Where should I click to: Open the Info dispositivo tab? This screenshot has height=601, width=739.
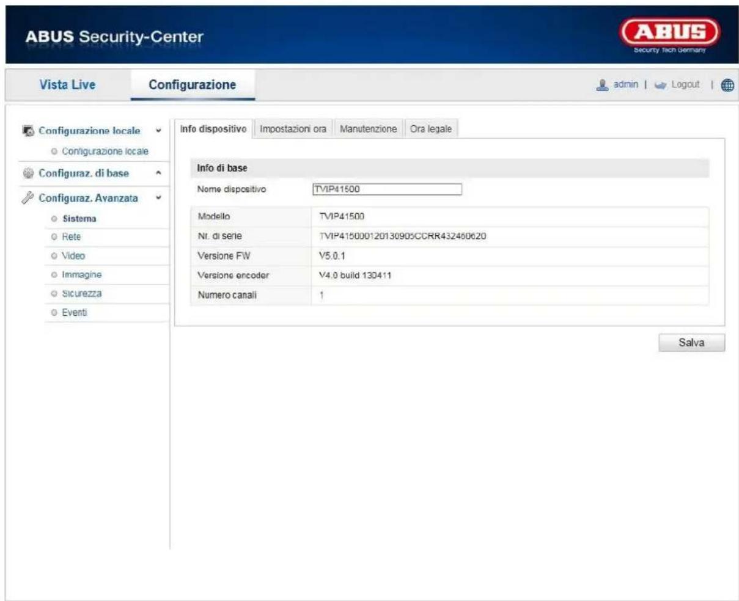coord(213,129)
